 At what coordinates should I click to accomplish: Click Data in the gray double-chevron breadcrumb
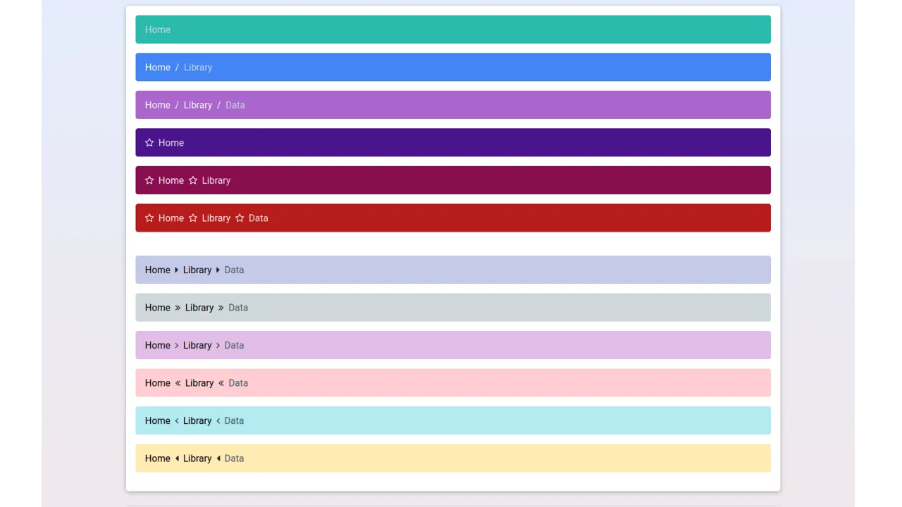[x=238, y=307]
